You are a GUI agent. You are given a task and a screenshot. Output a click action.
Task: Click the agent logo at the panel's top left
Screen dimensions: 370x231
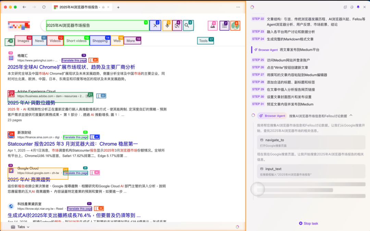pyautogui.click(x=252, y=7)
